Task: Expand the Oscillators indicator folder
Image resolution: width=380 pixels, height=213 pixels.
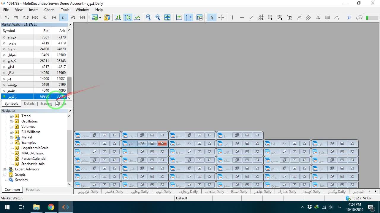Action: (11, 121)
